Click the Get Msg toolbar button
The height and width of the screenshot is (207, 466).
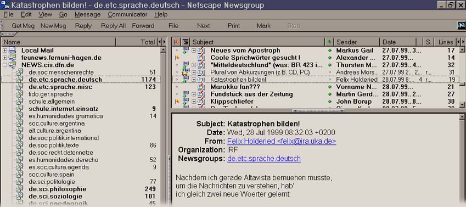(x=23, y=26)
